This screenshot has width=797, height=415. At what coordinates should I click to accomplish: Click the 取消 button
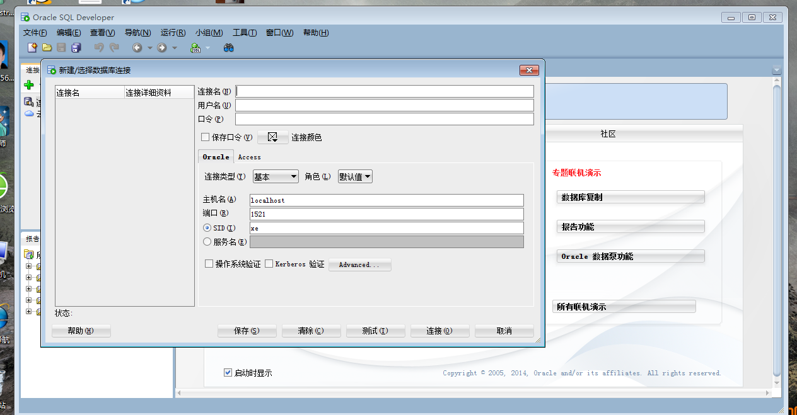[504, 331]
